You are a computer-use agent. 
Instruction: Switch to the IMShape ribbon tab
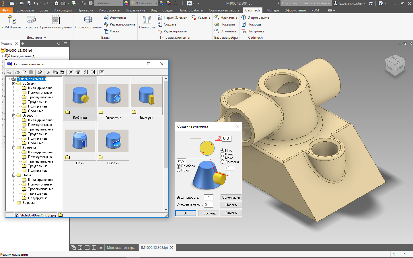[x=272, y=10]
